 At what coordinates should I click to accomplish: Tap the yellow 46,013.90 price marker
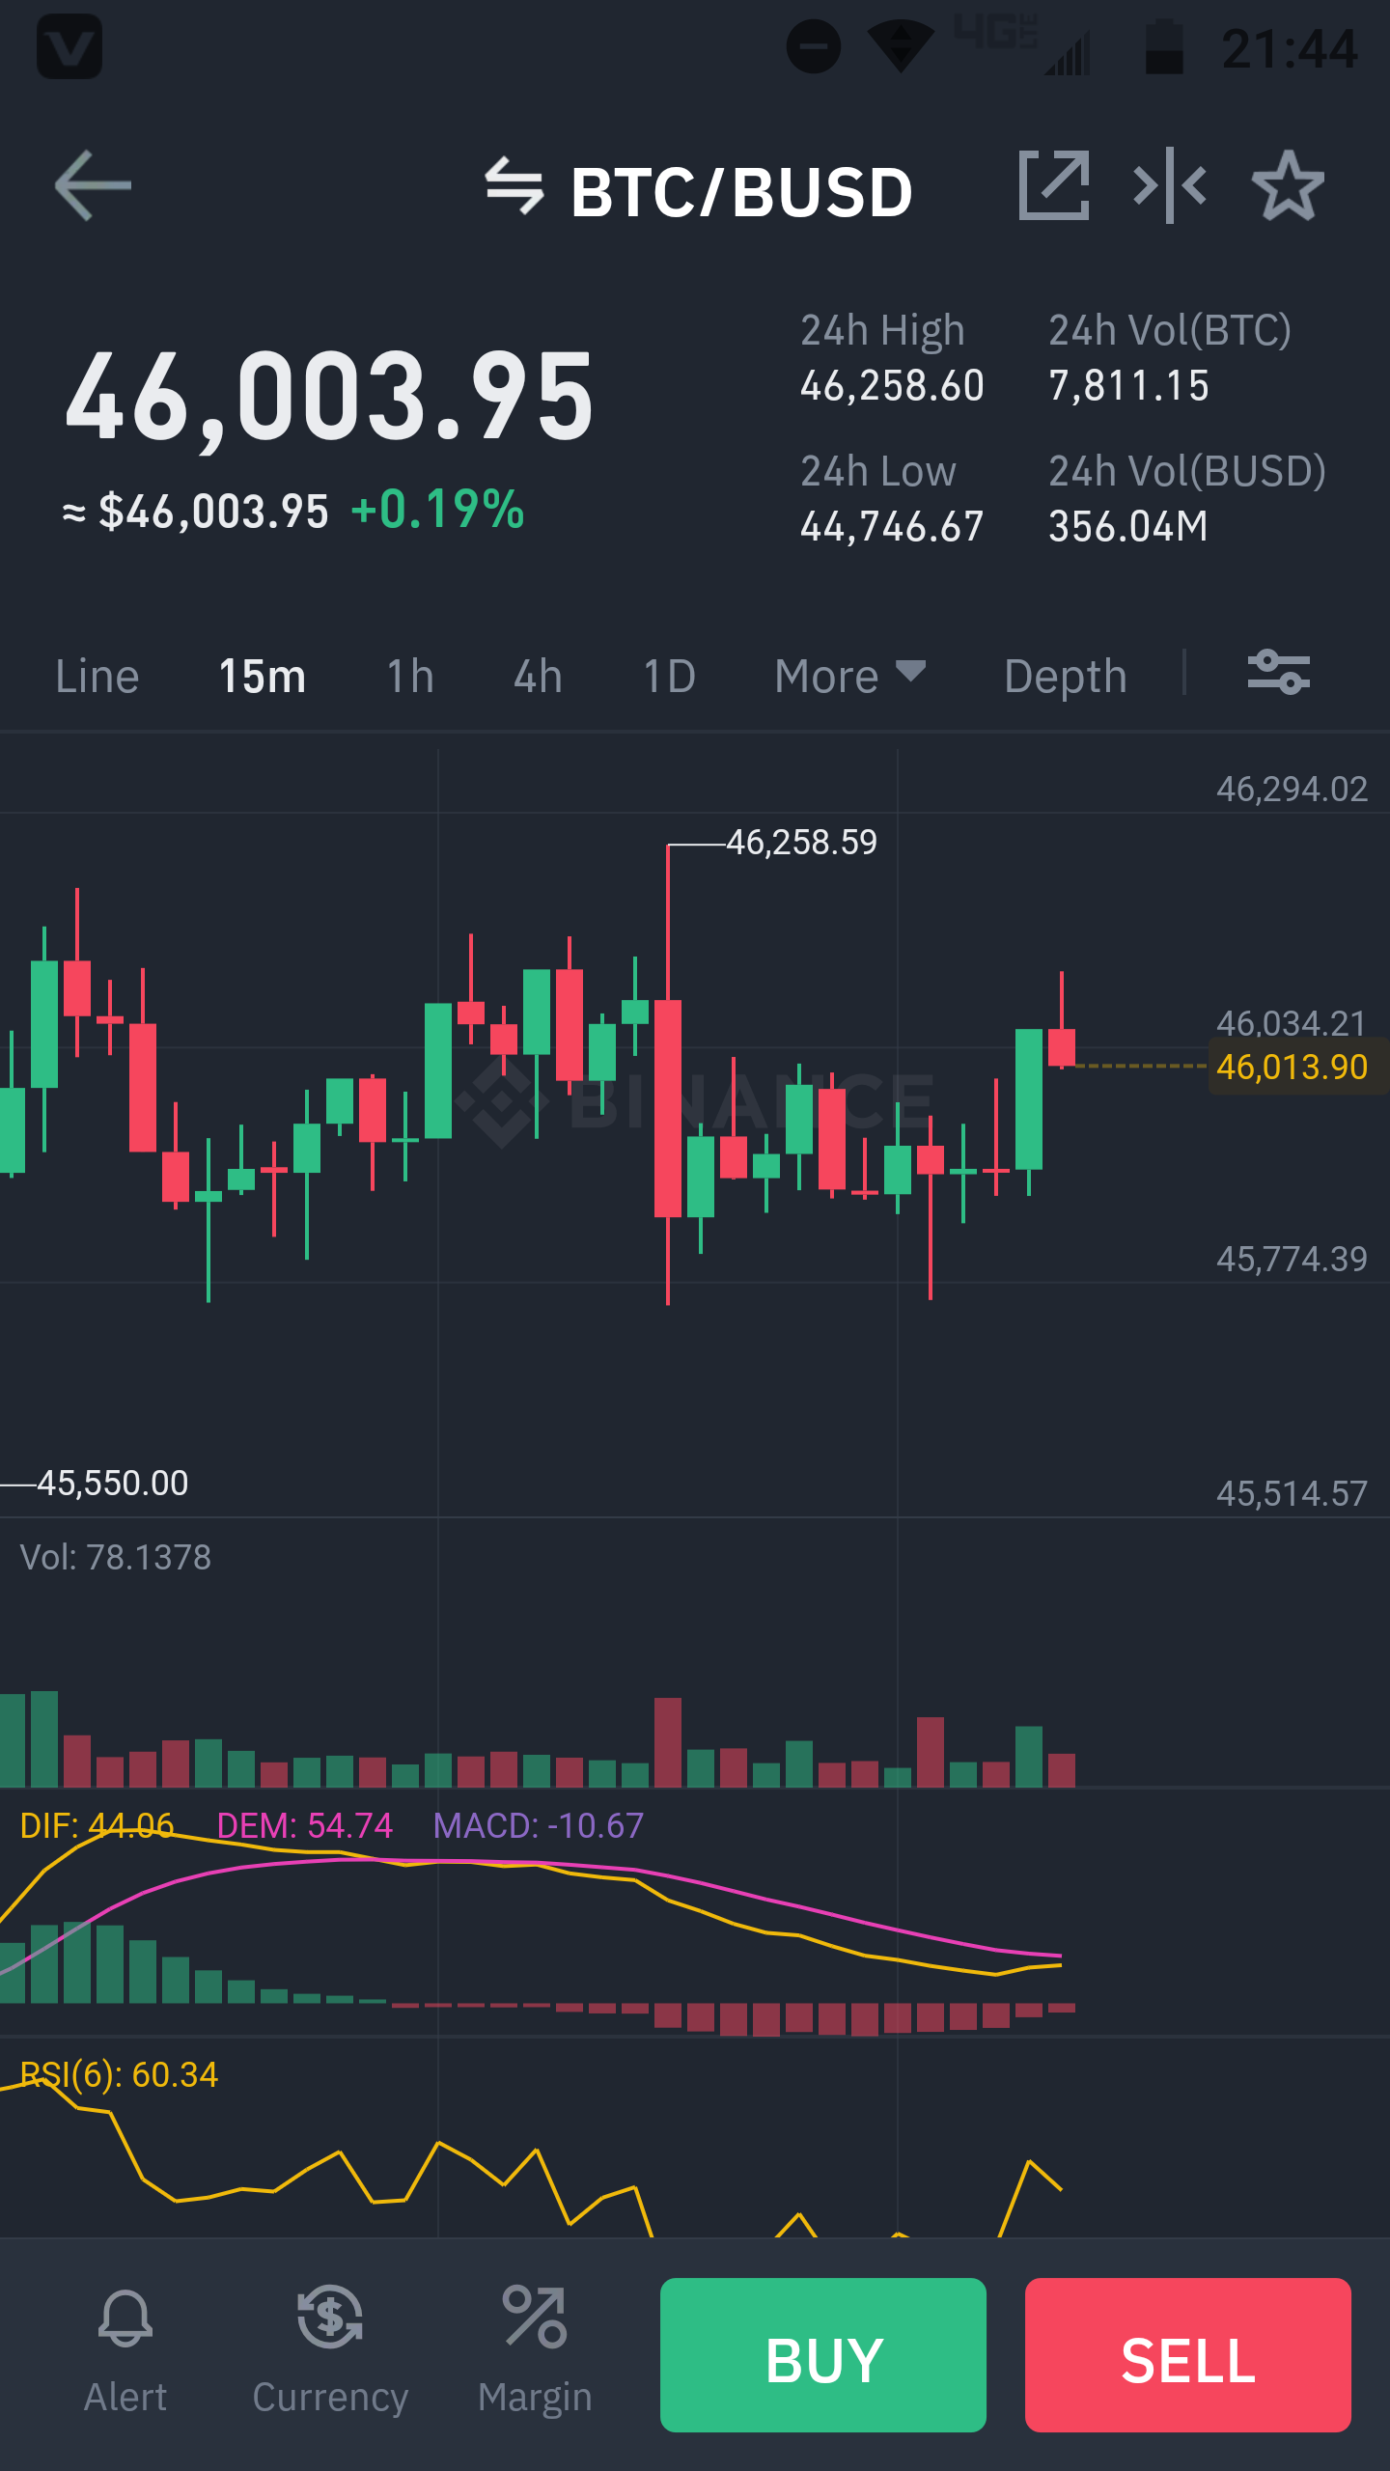tap(1293, 1067)
